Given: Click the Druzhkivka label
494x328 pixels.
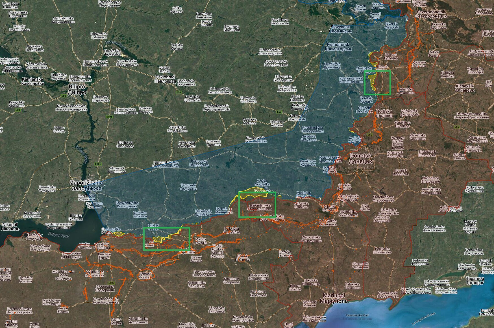Looking at the screenshot, I should point(332,66).
